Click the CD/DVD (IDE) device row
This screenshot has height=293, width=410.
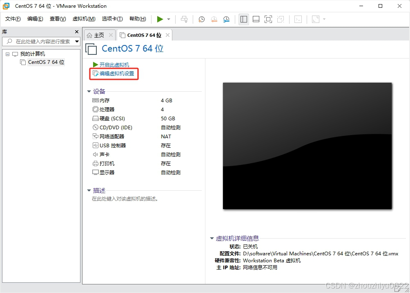point(147,128)
